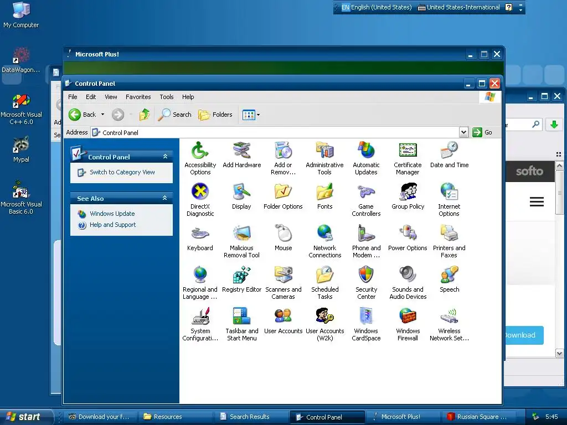The width and height of the screenshot is (567, 425).
Task: Open Network Connections icon
Action: (324, 234)
